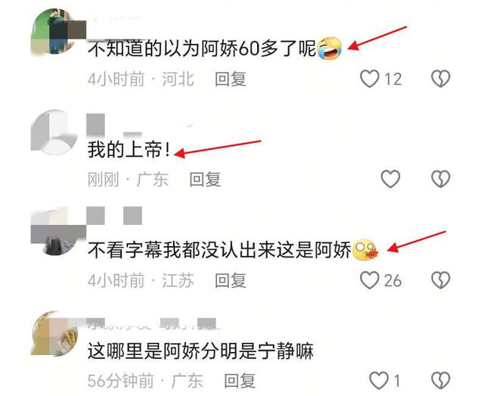Like the comment with 26 likes
Screen dimensions: 499x396
point(370,280)
